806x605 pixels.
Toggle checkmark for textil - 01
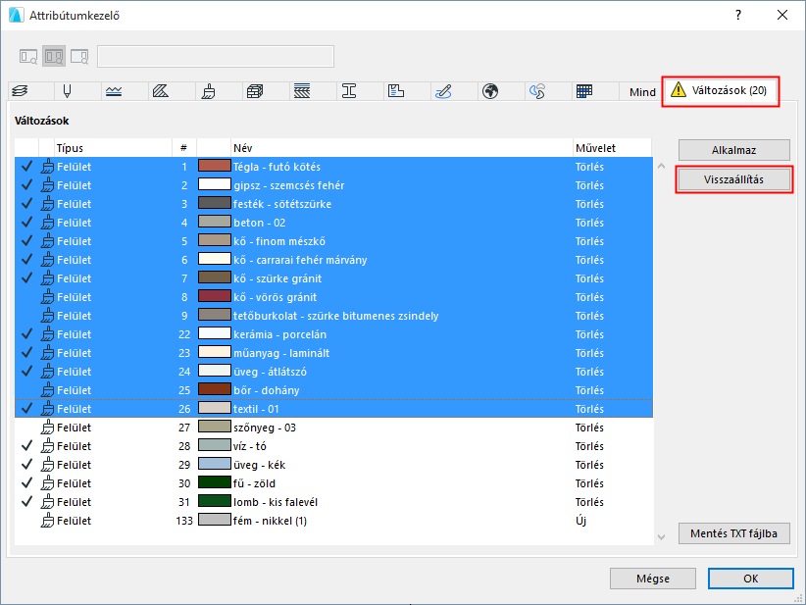coord(26,409)
